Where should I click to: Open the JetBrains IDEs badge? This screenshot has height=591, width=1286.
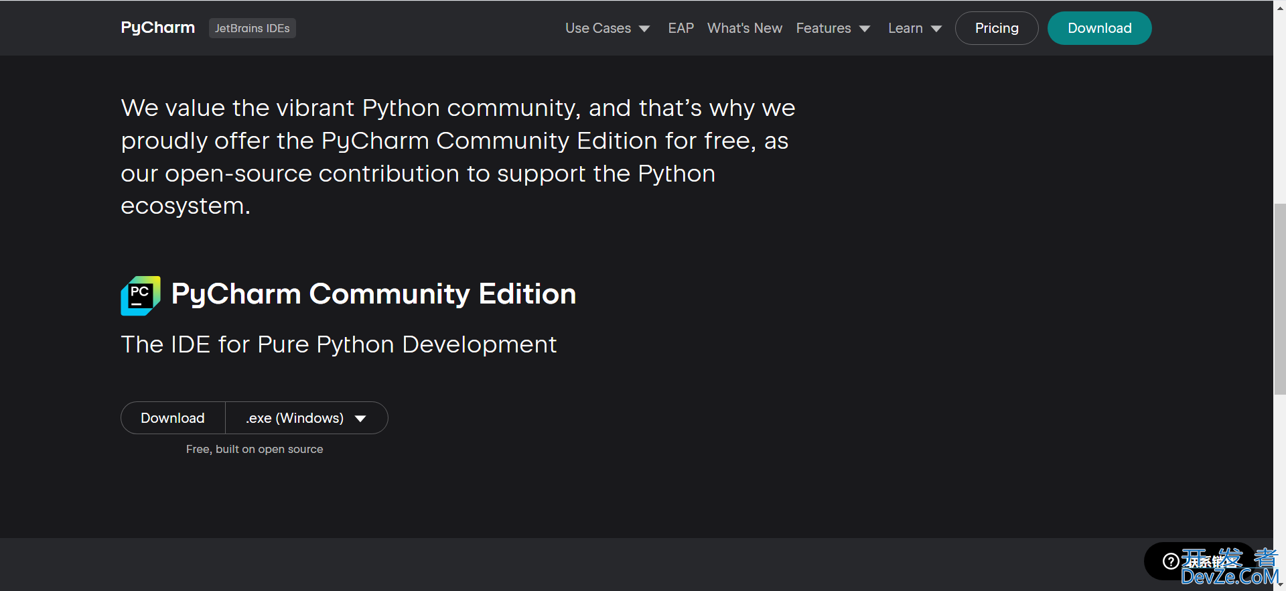(253, 28)
